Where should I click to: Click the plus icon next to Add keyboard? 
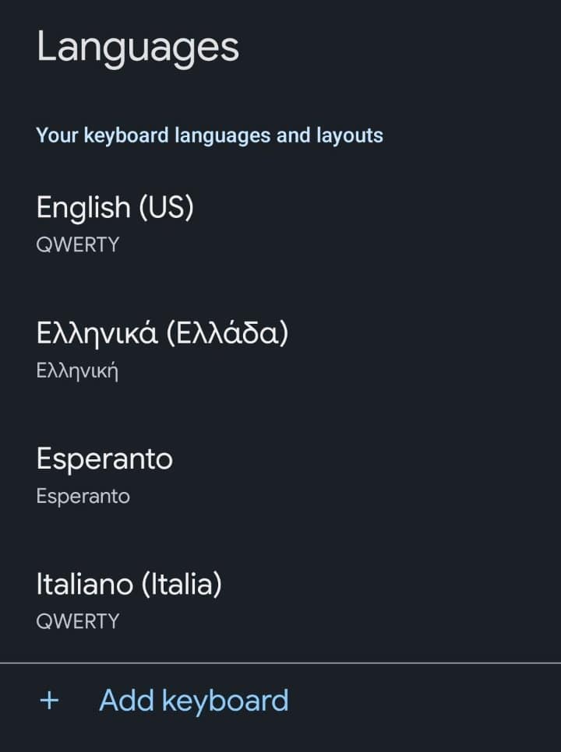coord(48,699)
